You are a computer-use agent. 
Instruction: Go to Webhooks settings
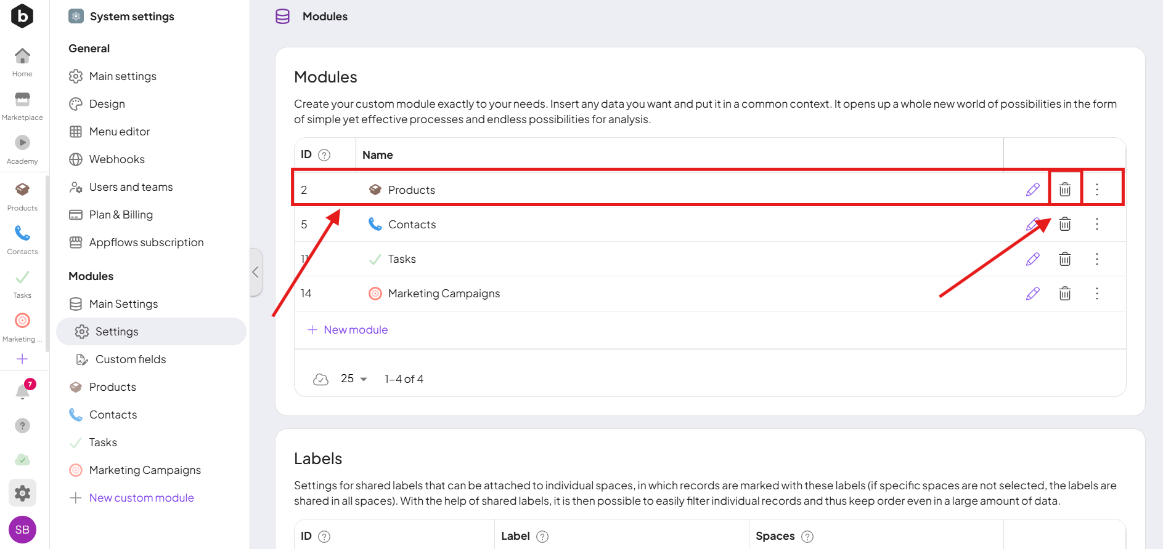pyautogui.click(x=116, y=159)
